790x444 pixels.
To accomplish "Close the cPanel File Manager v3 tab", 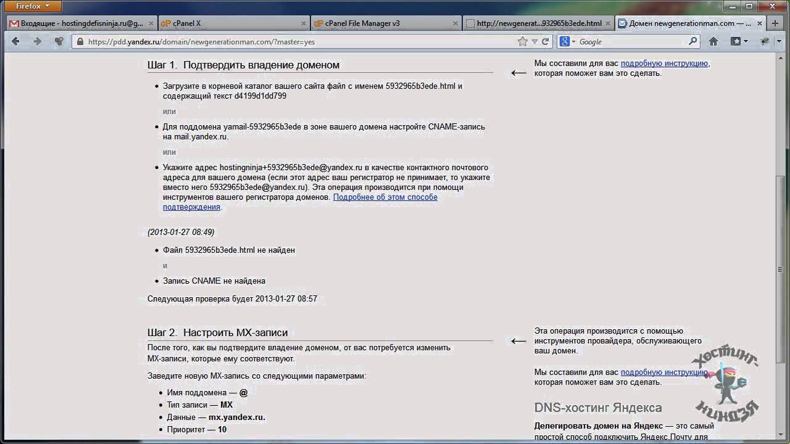I will [455, 23].
